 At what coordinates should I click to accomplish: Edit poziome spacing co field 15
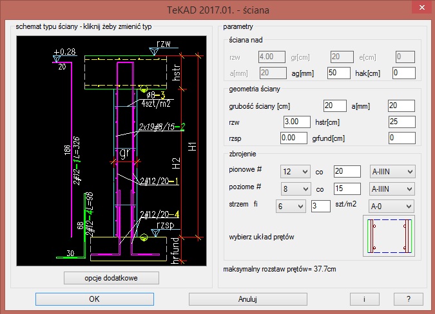click(x=347, y=189)
